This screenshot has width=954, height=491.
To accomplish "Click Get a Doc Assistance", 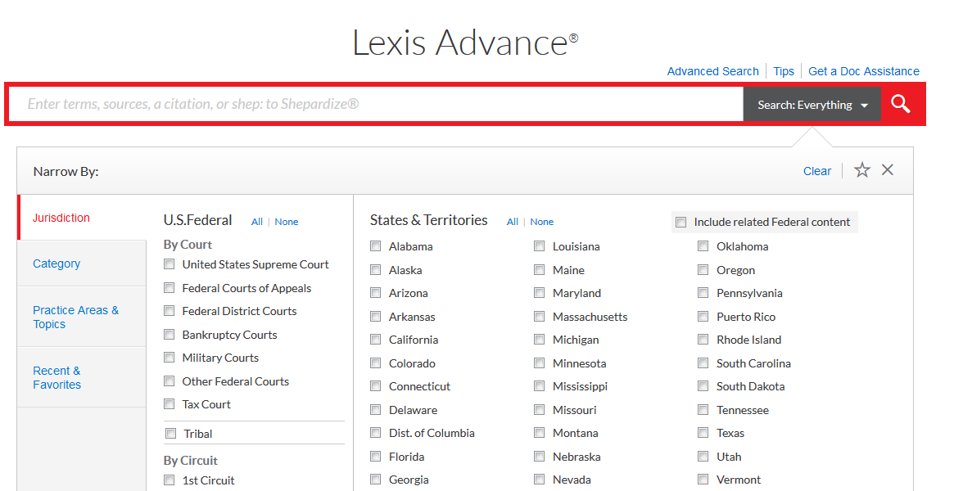I will tap(863, 71).
